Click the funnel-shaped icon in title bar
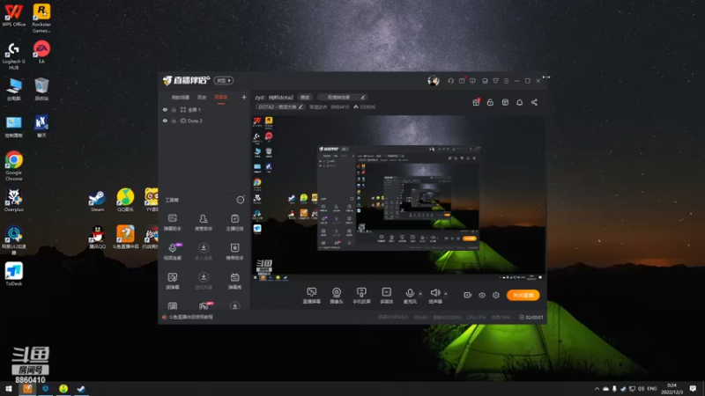Image resolution: width=705 pixels, height=396 pixels. point(495,81)
